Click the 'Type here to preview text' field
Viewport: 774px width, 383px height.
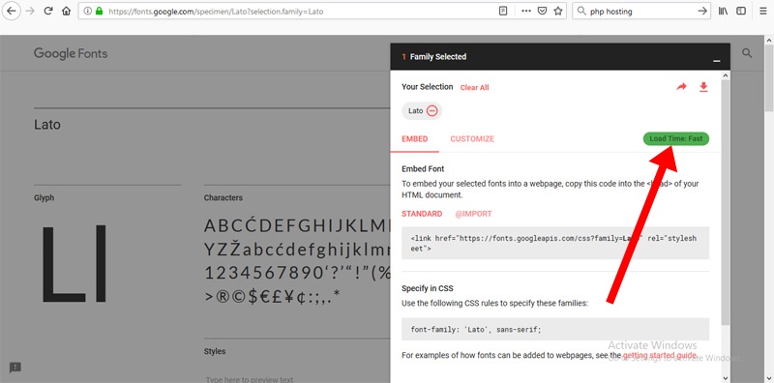tap(250, 379)
